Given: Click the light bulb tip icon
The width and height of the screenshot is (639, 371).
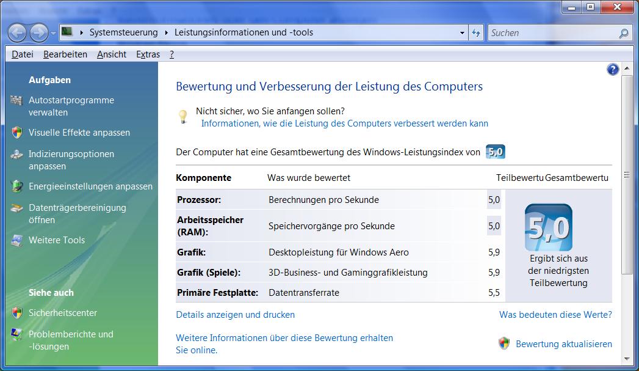Looking at the screenshot, I should 183,116.
